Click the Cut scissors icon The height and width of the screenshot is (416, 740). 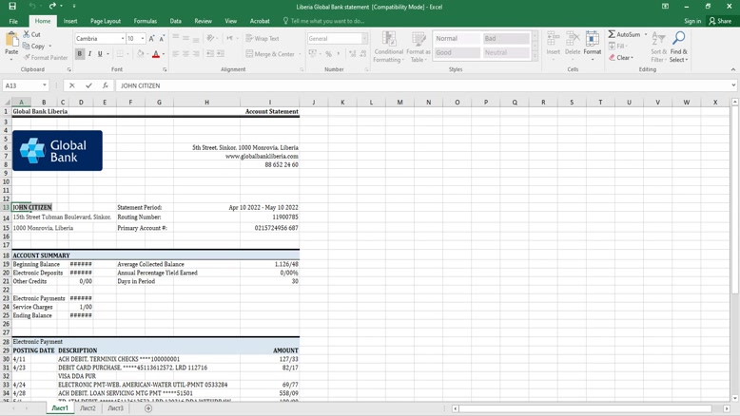(x=26, y=34)
